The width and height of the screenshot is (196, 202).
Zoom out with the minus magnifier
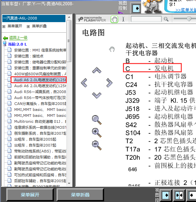tap(97, 145)
